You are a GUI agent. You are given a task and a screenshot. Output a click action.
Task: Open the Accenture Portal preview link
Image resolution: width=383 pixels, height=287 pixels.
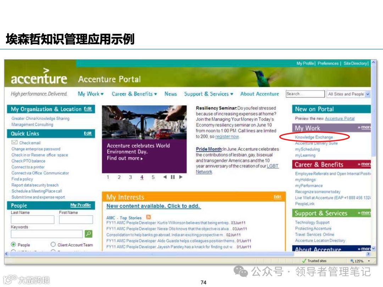(x=339, y=119)
